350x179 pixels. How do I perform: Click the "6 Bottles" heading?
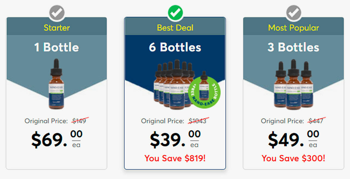(x=175, y=47)
